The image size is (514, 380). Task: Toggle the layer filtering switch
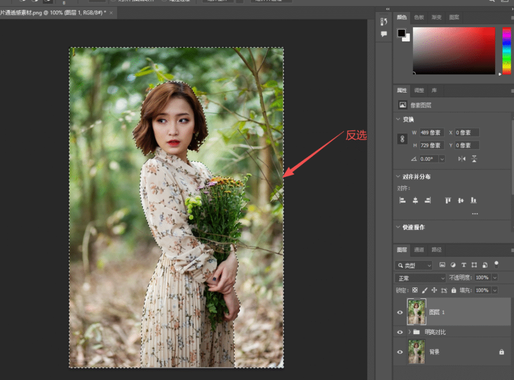tap(496, 264)
